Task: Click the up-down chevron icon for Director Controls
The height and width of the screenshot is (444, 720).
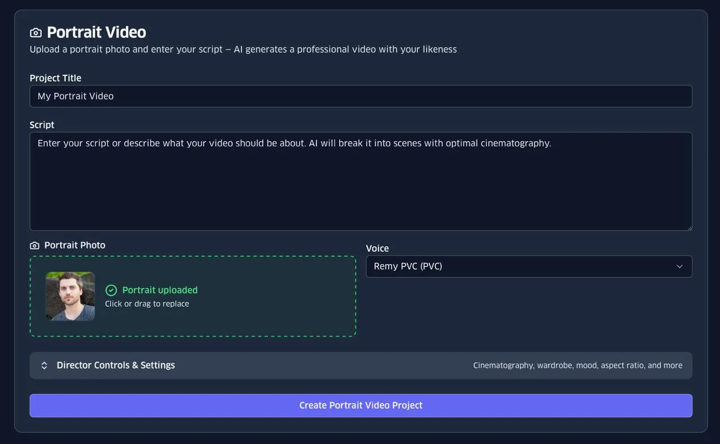Action: [x=44, y=365]
